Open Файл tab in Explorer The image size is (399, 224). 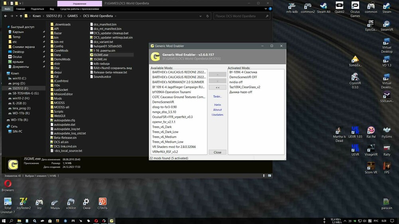(x=7, y=9)
